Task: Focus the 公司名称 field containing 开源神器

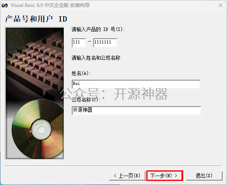Action: 136,111
